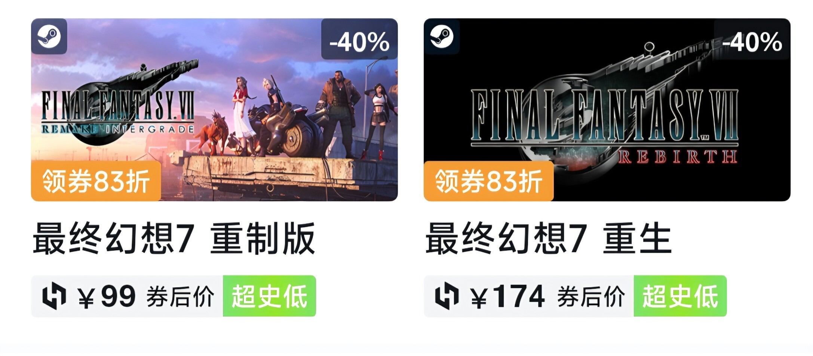Open the 最终幻想7 重生 title link

[549, 239]
